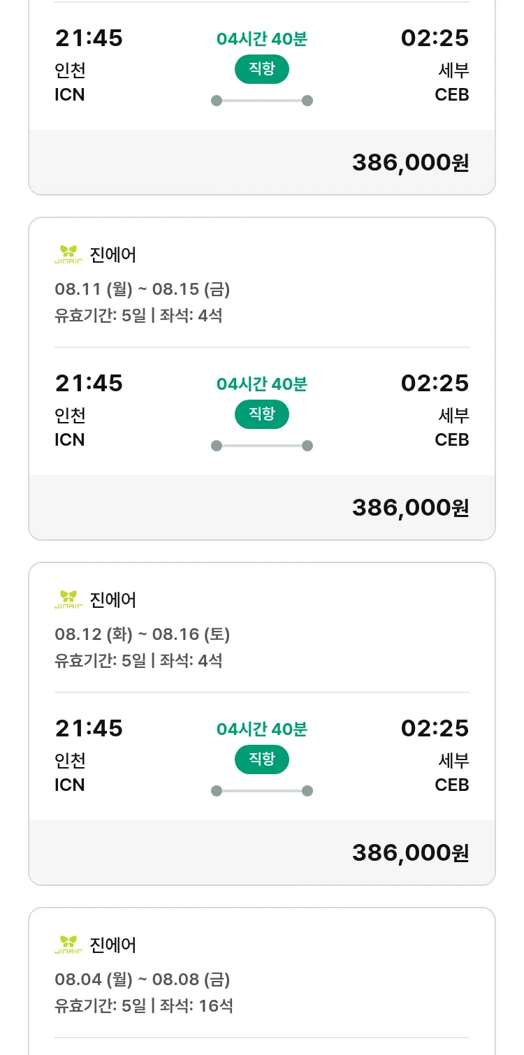This screenshot has width=524, height=1055.
Task: Tap 386,000원 price on the topmost card
Action: coord(410,163)
